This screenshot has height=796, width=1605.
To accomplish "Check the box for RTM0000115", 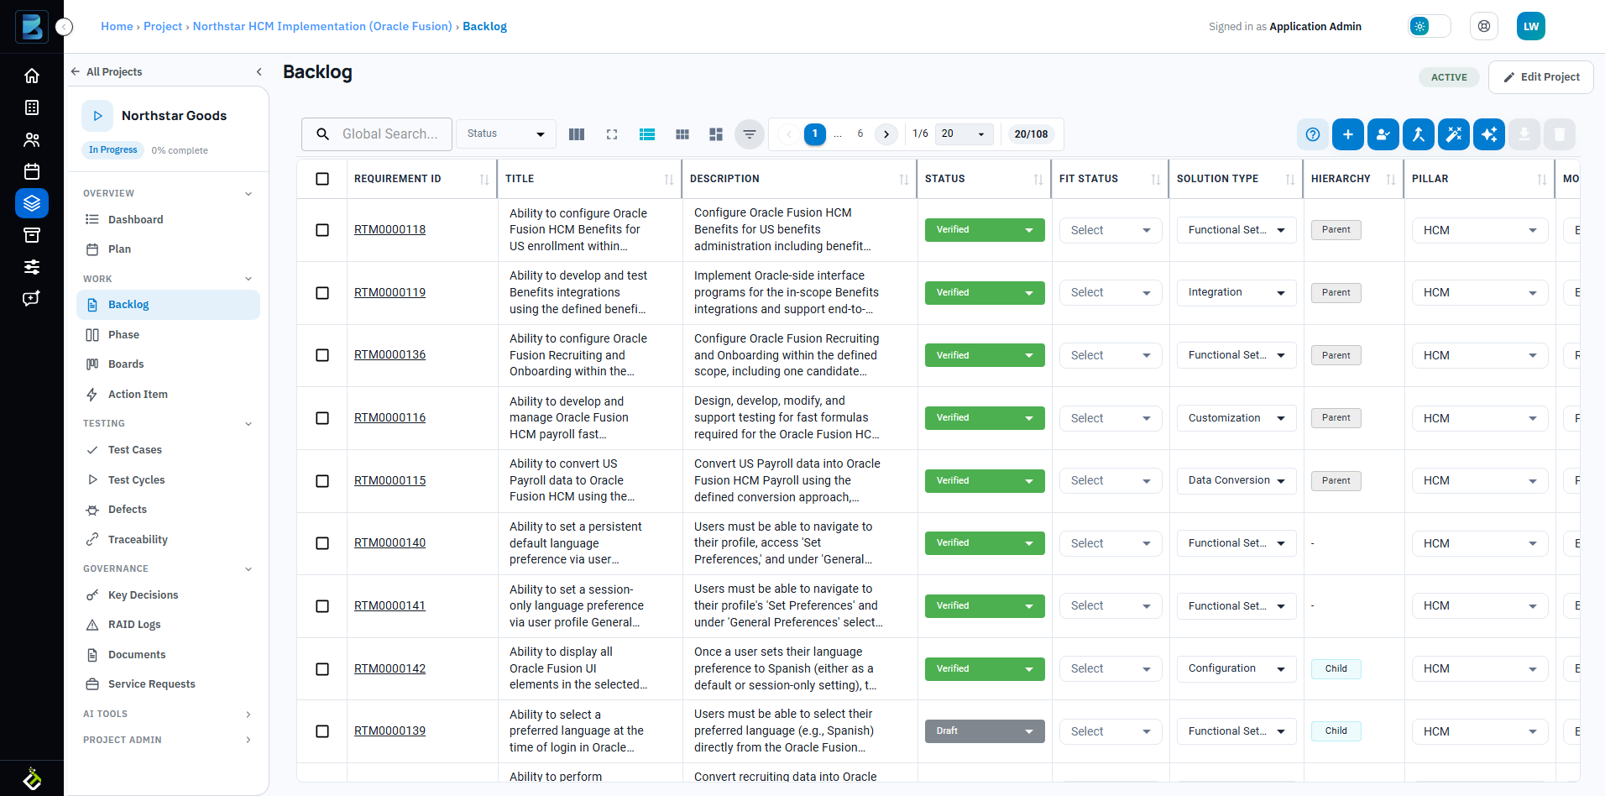I will [322, 481].
